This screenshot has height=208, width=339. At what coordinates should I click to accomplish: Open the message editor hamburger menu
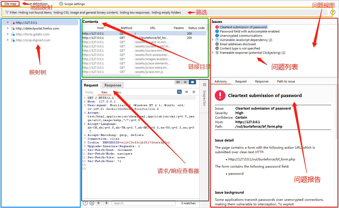194,92
